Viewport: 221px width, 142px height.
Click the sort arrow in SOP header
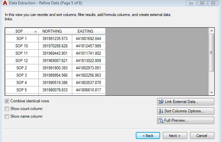[x=35, y=32]
